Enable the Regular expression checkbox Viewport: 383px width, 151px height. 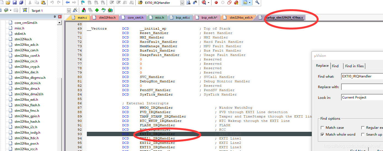click(x=363, y=128)
